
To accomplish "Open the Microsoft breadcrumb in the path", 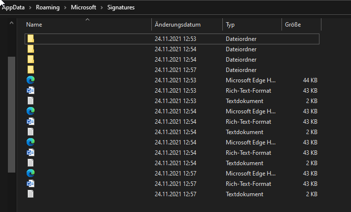I will [x=84, y=7].
